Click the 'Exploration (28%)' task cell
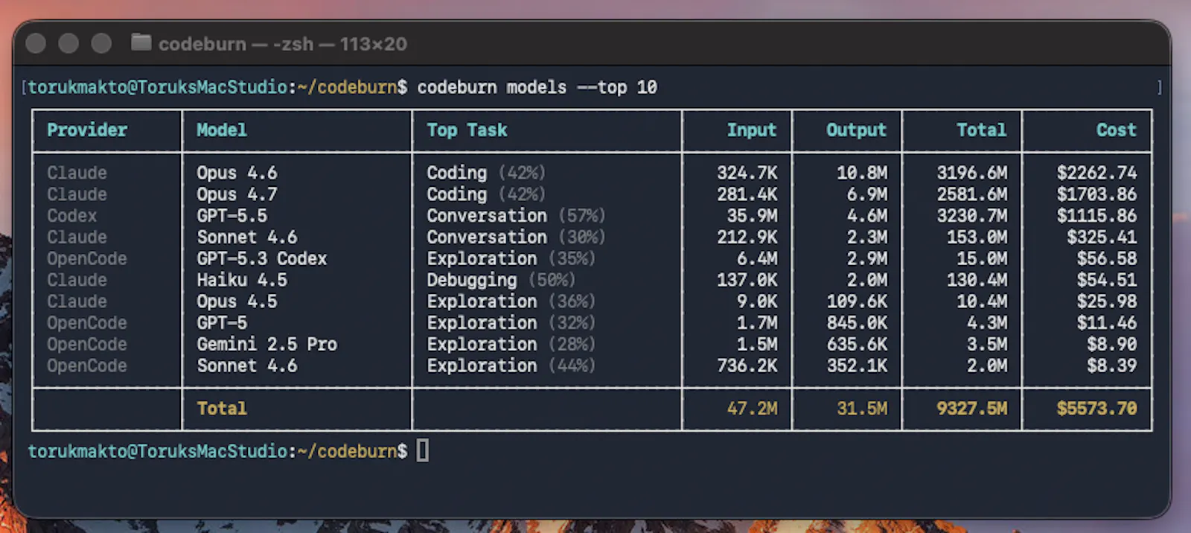1191x533 pixels. coord(511,345)
